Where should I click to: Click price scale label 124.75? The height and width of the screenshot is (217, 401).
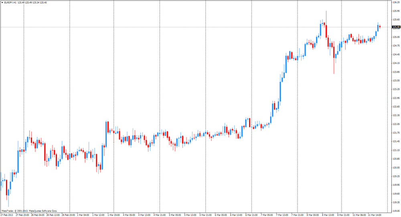click(x=396, y=46)
